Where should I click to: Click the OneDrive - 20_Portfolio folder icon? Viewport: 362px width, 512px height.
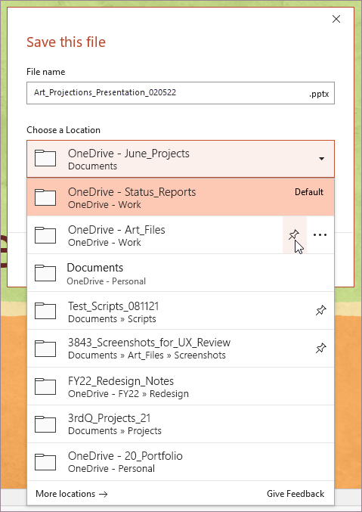point(45,462)
